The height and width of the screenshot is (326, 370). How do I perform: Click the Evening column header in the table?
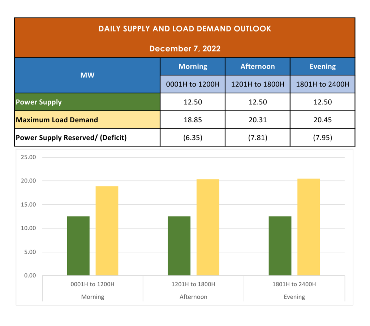pyautogui.click(x=322, y=66)
